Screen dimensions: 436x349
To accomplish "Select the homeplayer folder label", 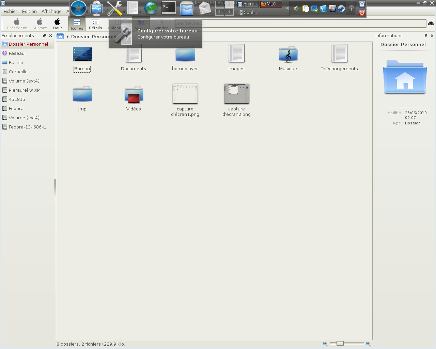I will click(185, 69).
